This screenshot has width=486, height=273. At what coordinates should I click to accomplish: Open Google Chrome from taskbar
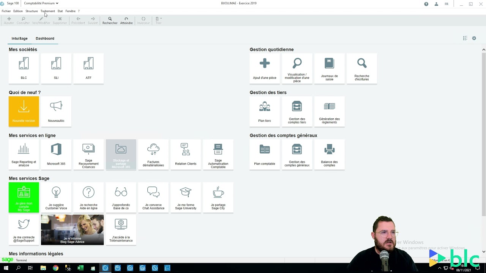(x=55, y=268)
